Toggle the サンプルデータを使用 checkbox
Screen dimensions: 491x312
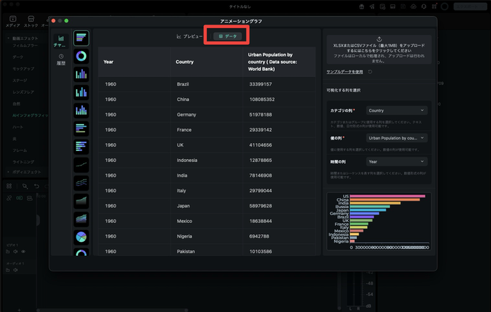tap(370, 72)
